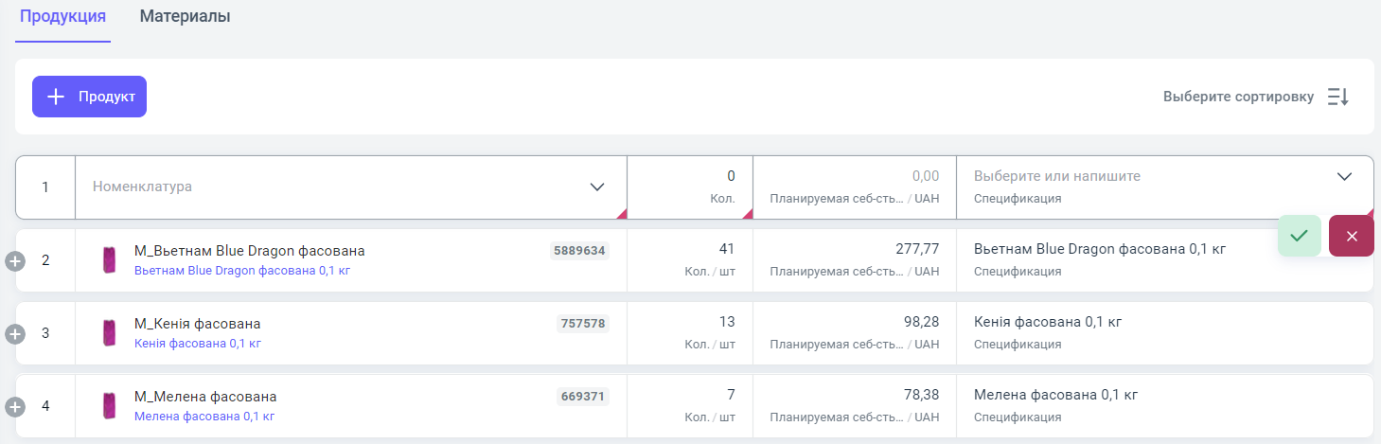Click Вьетнам Blue Dragon product image
1381x444 pixels.
click(x=109, y=259)
